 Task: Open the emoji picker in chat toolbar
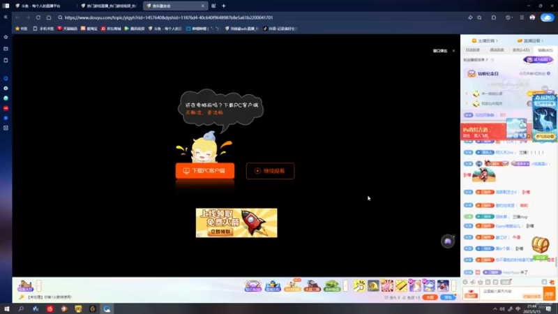[465, 282]
